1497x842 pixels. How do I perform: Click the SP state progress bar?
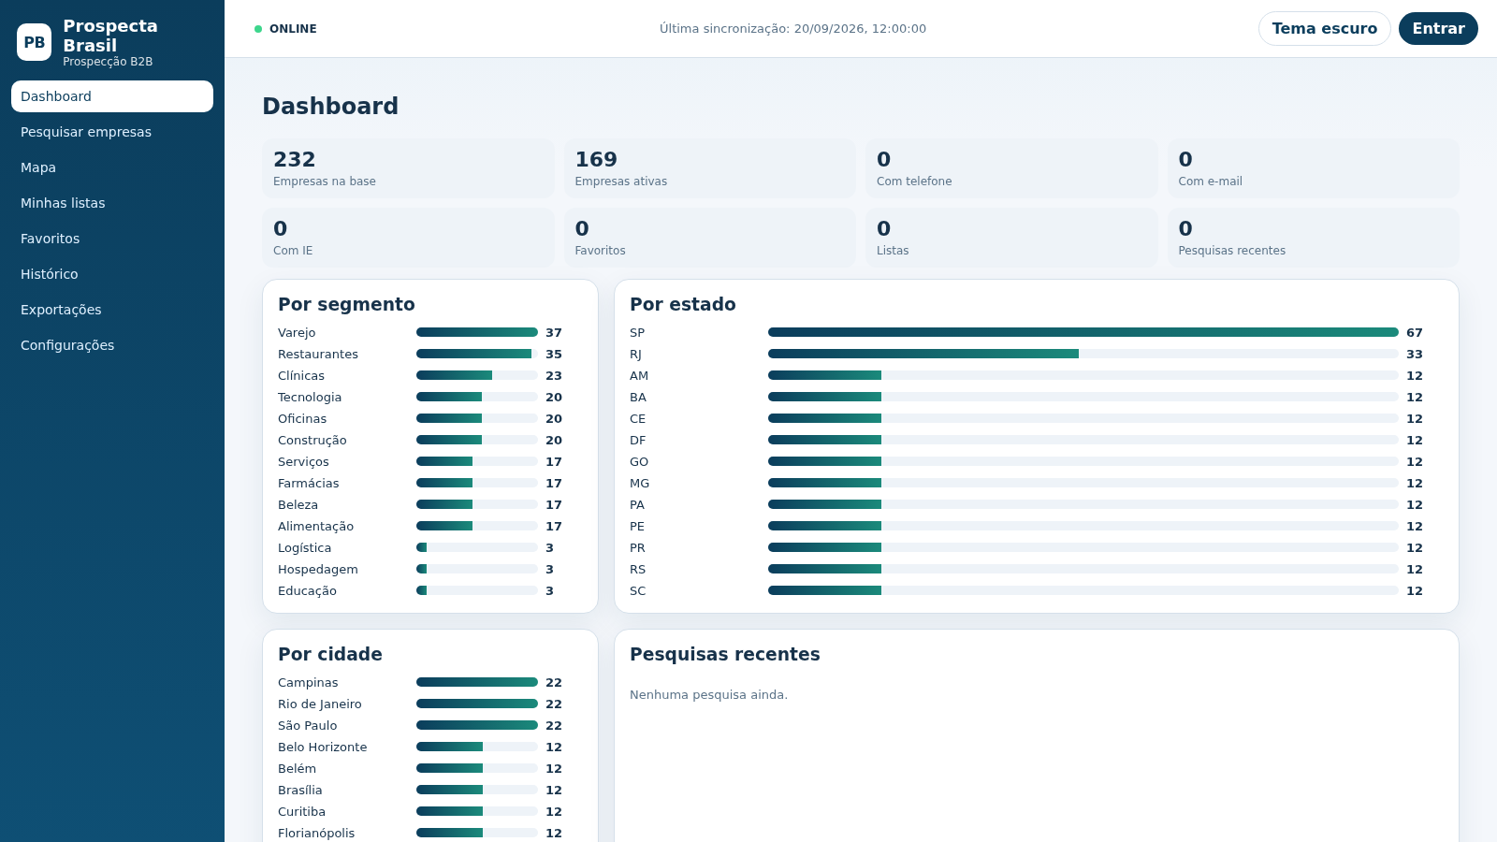(1083, 332)
